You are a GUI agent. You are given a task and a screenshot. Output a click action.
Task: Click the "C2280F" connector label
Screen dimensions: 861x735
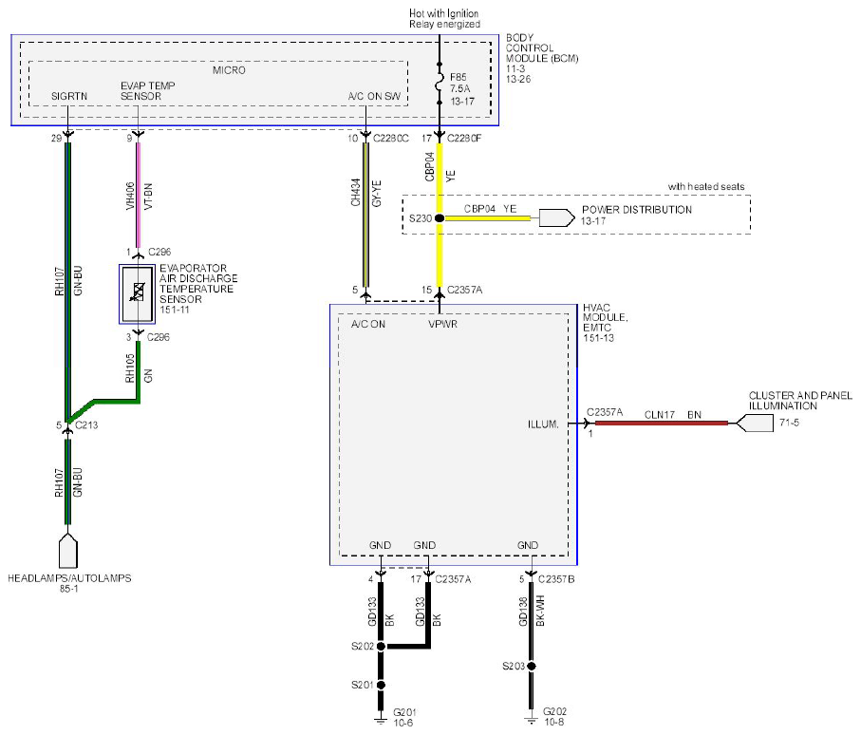(x=464, y=139)
